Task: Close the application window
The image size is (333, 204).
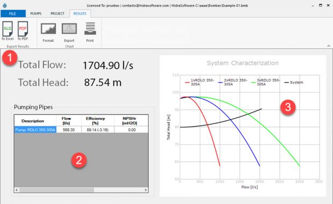Action: [328, 5]
